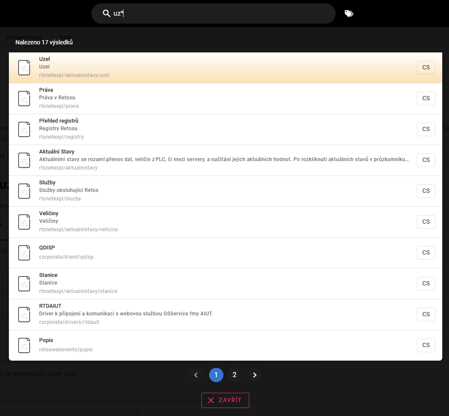Click the page icon next to Práva
This screenshot has height=416, width=449.
pyautogui.click(x=24, y=99)
